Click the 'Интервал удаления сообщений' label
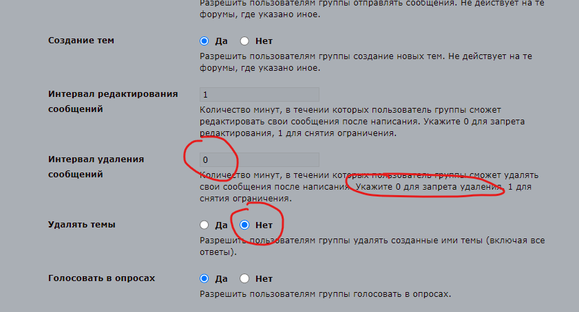 pyautogui.click(x=96, y=167)
